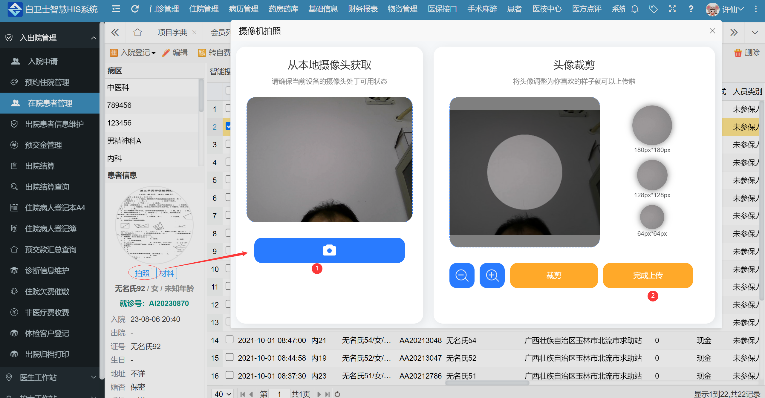Click the 材料 button under patient photo
765x398 pixels.
pos(166,273)
